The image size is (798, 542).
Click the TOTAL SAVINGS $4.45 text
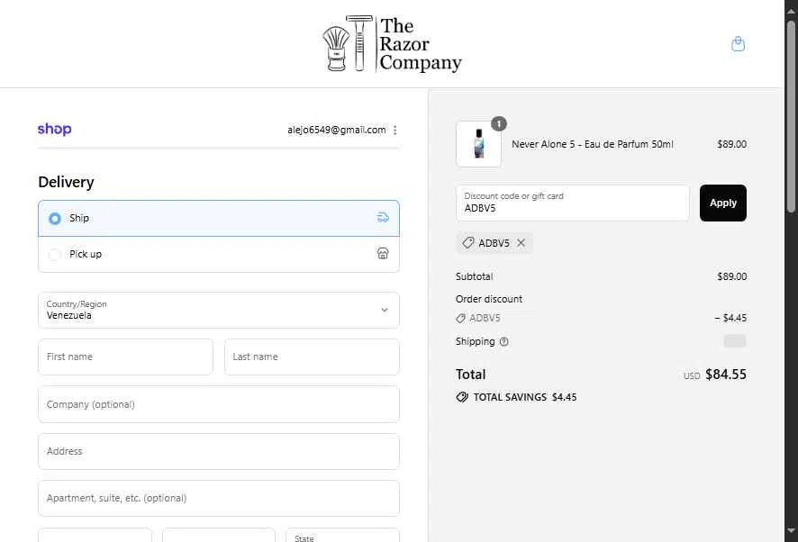coord(525,397)
